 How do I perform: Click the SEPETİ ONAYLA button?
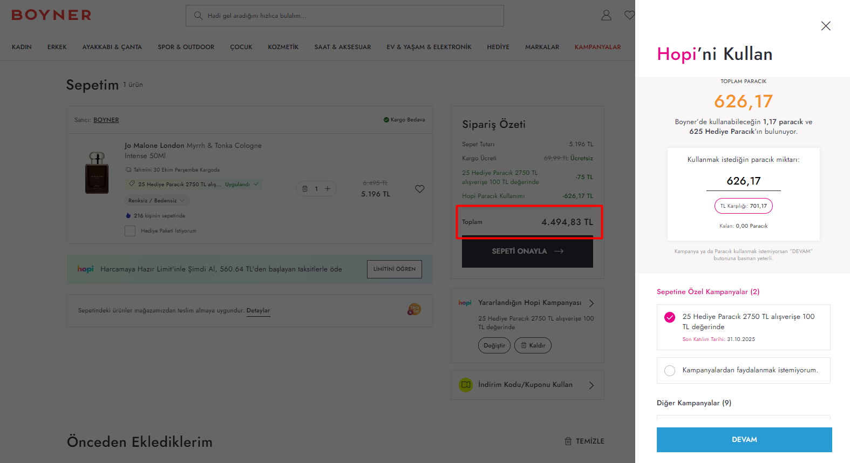[x=527, y=251]
